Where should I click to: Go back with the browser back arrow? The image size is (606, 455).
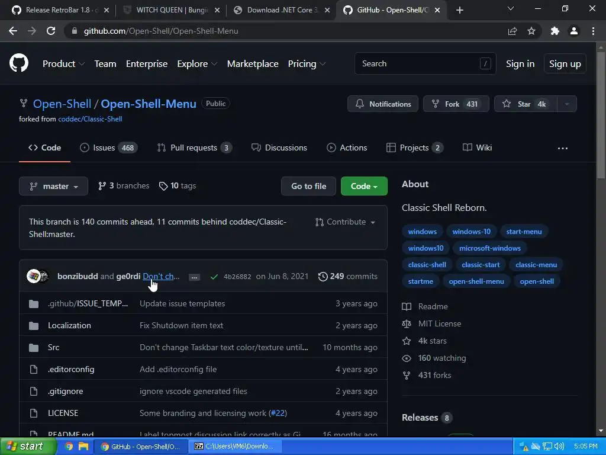(x=13, y=31)
